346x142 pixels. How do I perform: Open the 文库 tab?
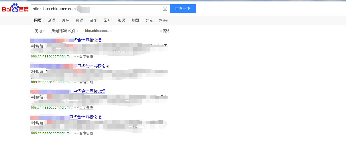coord(149,20)
